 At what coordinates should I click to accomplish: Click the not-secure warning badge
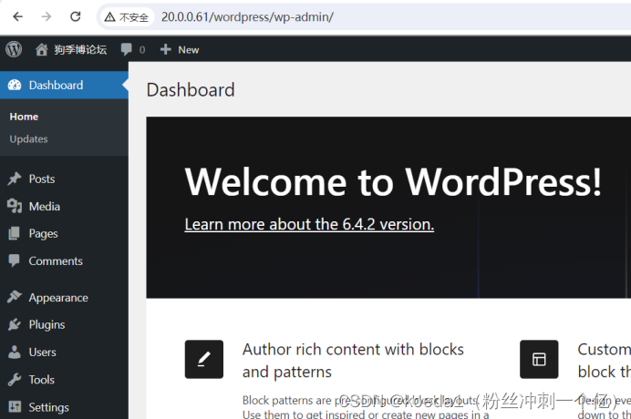tap(127, 17)
